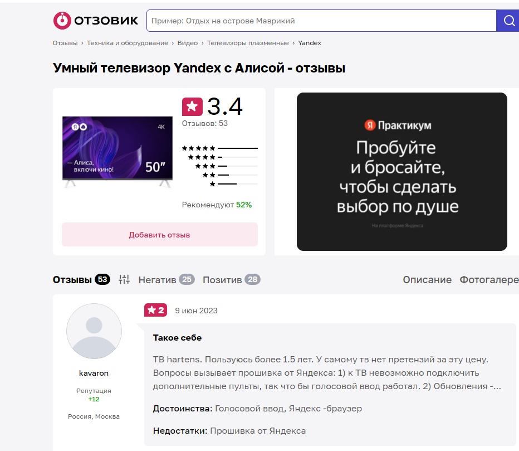Image resolution: width=519 pixels, height=451 pixels.
Task: Click the pink star rating icon near 3.4
Action: 192,106
